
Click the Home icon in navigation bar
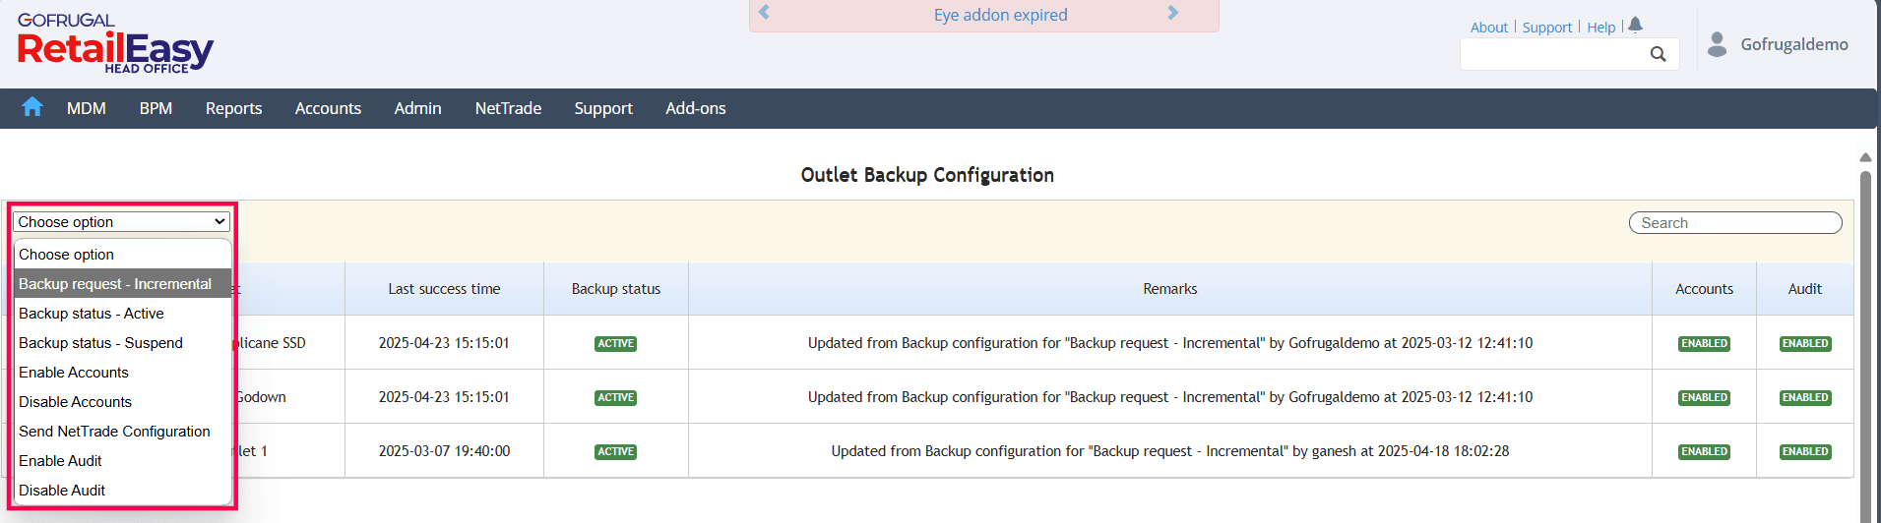(32, 107)
